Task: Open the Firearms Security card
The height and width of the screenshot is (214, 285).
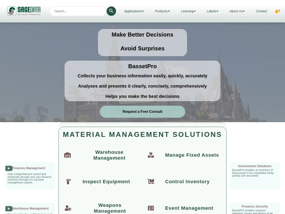Action: pos(255,209)
